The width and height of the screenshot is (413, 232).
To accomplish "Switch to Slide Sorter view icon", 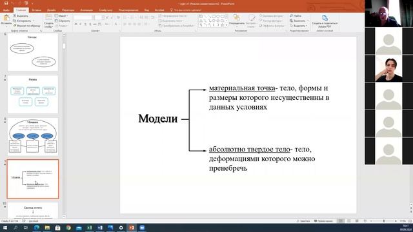I will [349, 221].
